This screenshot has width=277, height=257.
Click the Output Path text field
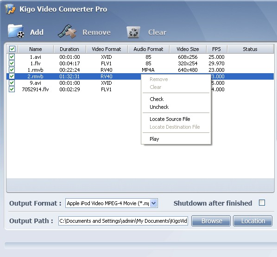(x=123, y=221)
